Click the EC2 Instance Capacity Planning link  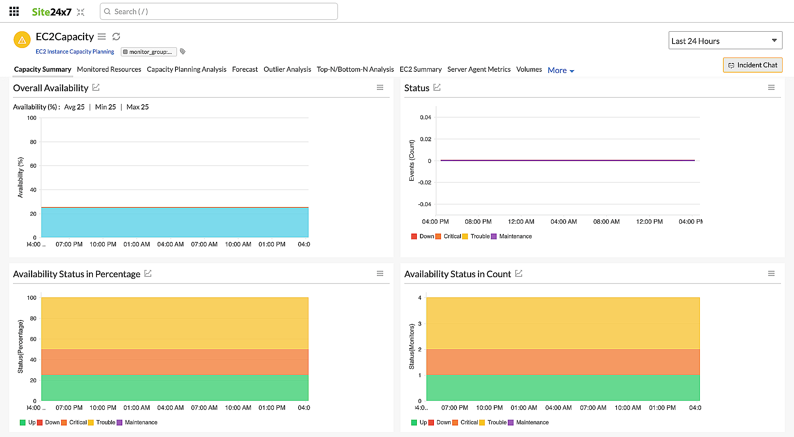(x=74, y=51)
